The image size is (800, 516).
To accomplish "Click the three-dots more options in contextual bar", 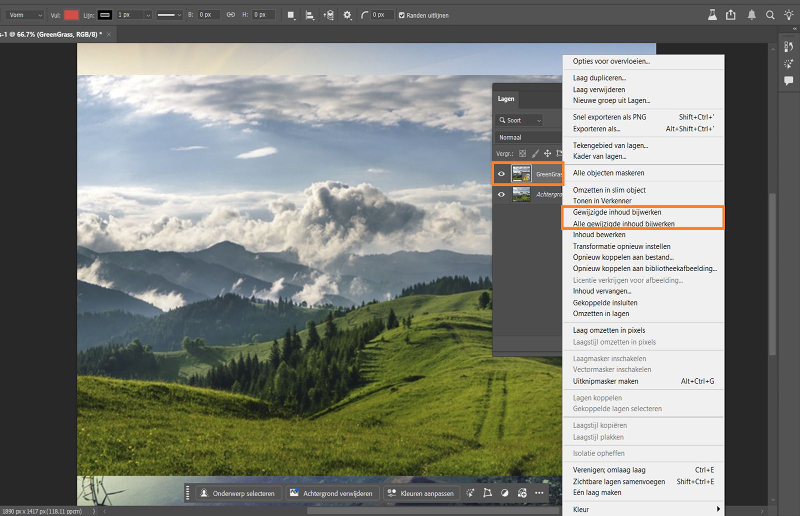I will [x=539, y=493].
